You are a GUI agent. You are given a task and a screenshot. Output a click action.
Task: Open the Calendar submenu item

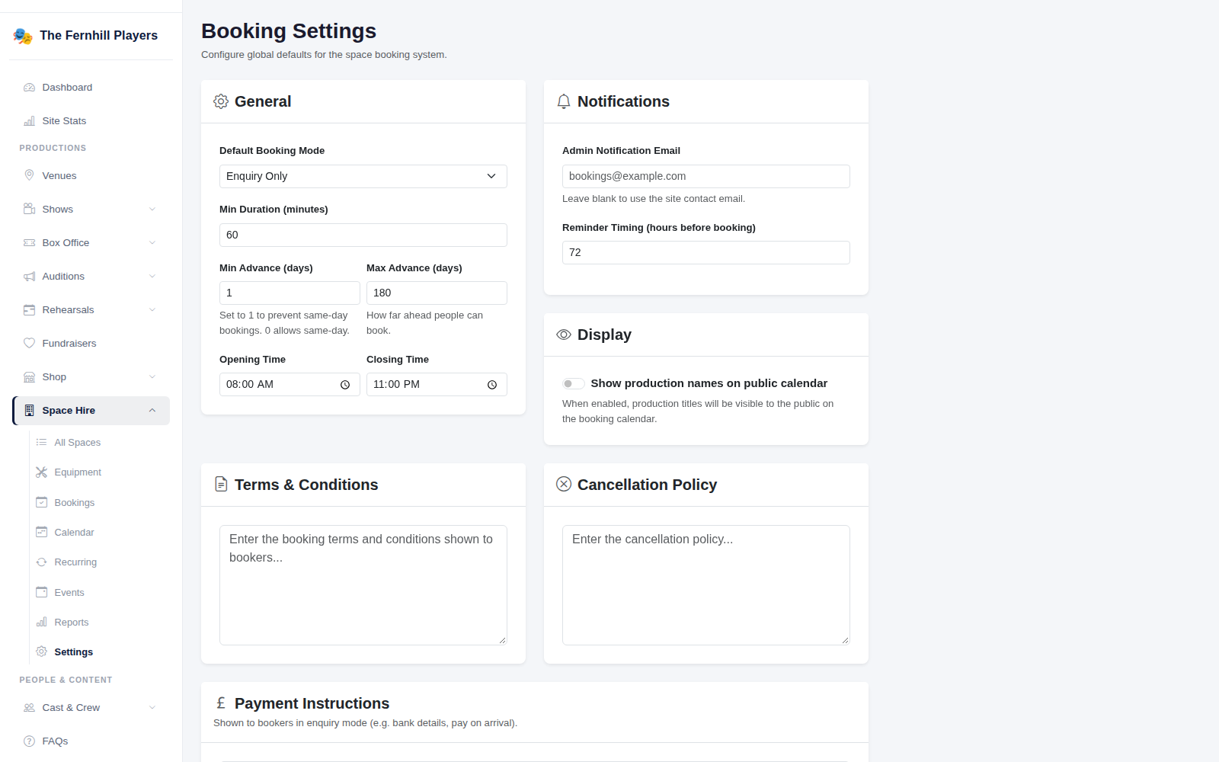pos(100,533)
